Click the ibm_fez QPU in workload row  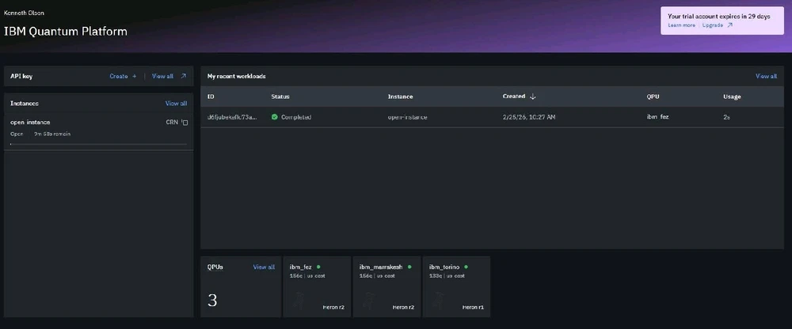point(657,117)
